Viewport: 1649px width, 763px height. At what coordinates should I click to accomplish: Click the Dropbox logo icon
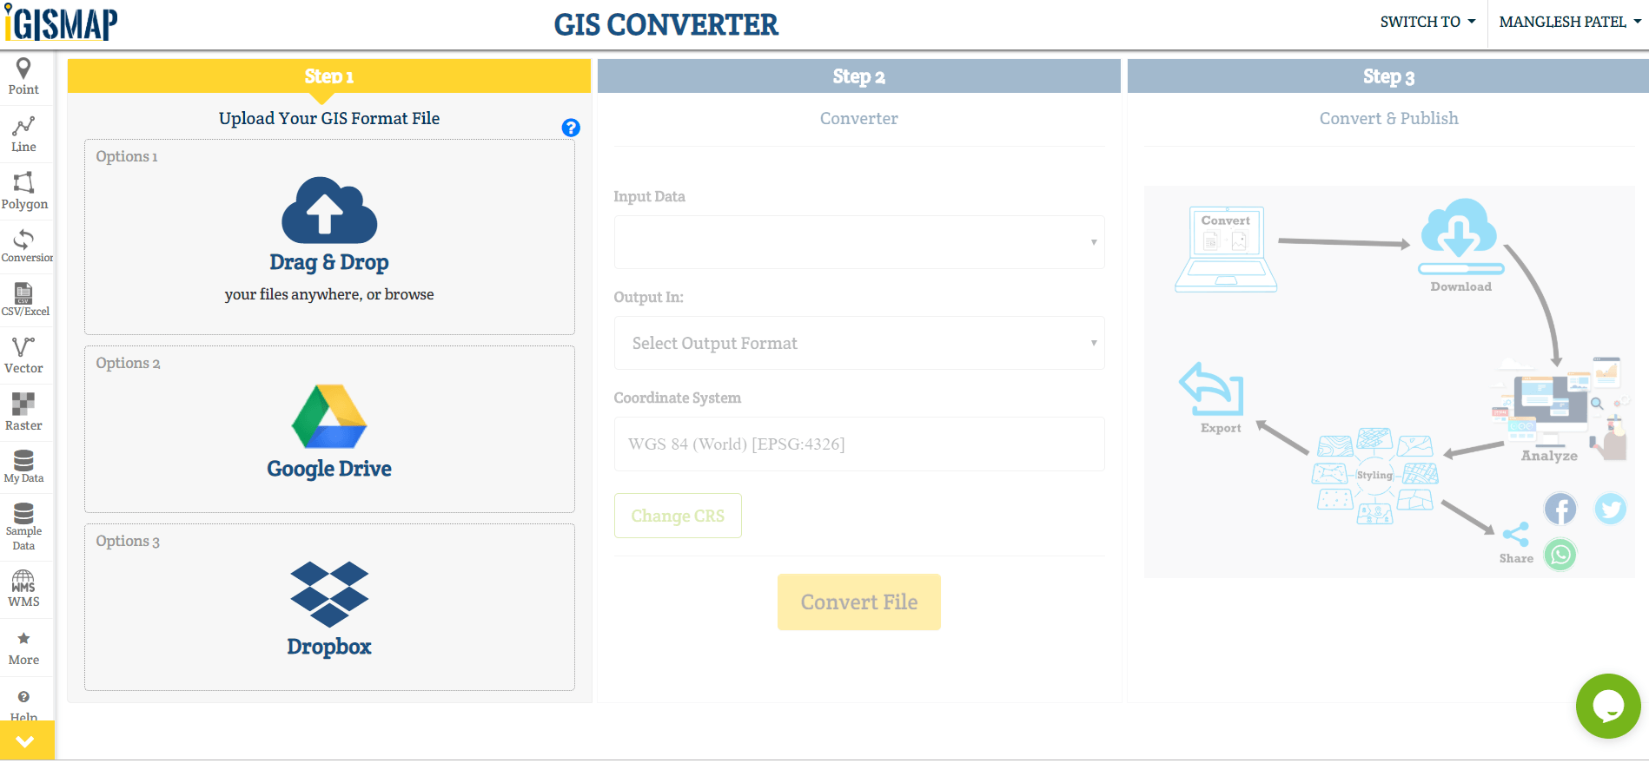point(329,595)
